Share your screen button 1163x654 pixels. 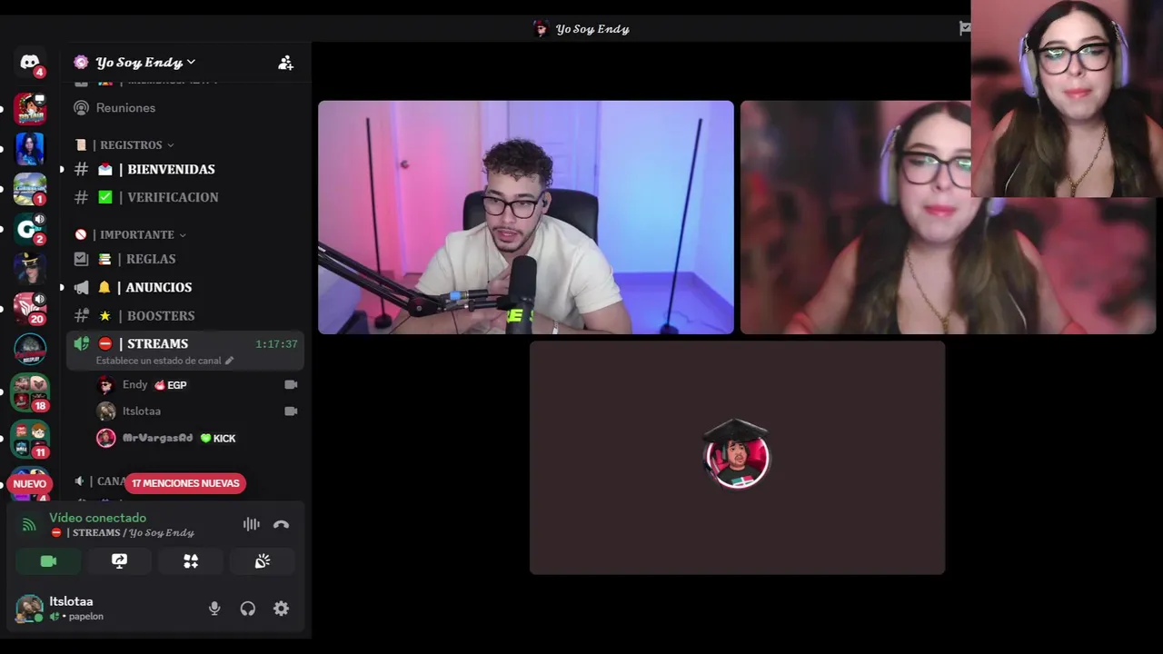pos(119,561)
